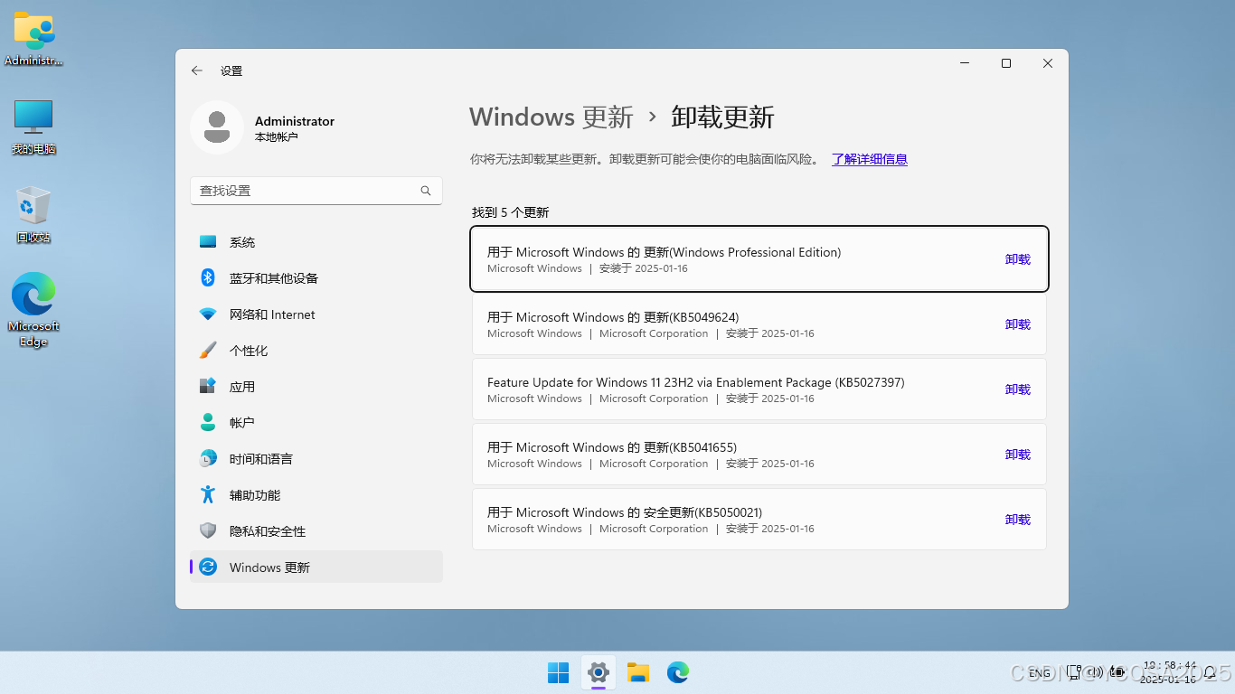1235x694 pixels.
Task: Click the ENG language indicator
Action: coord(1040,673)
